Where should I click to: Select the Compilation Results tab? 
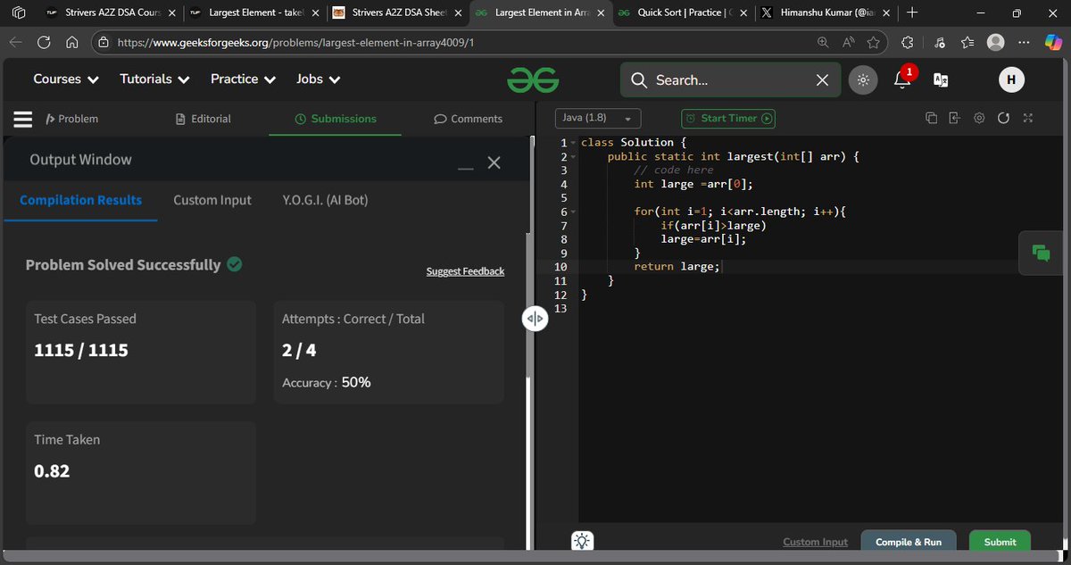click(x=80, y=200)
